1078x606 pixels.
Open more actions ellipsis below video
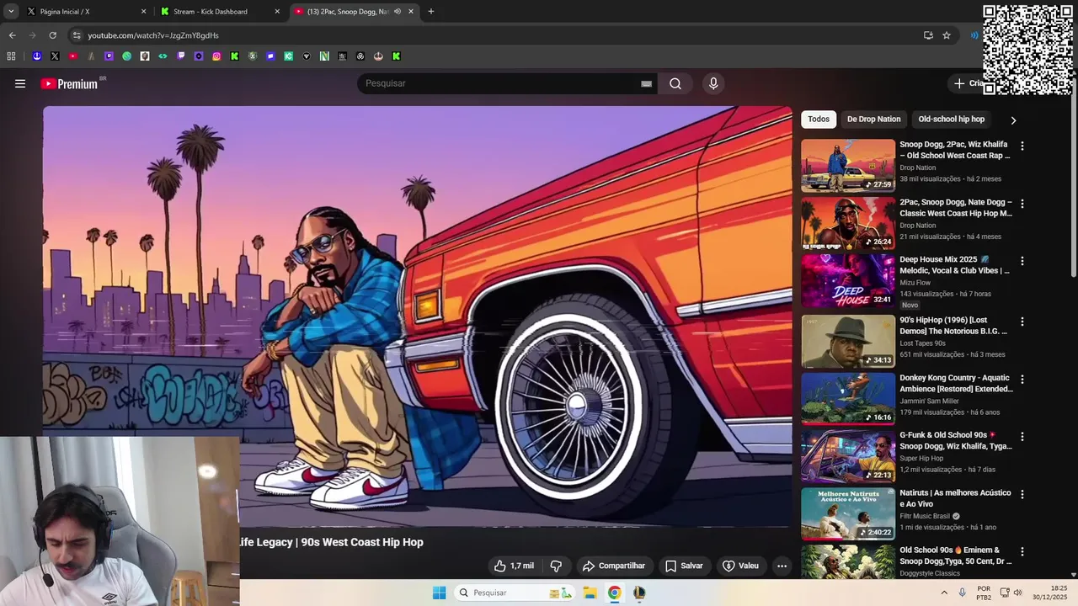pos(782,566)
